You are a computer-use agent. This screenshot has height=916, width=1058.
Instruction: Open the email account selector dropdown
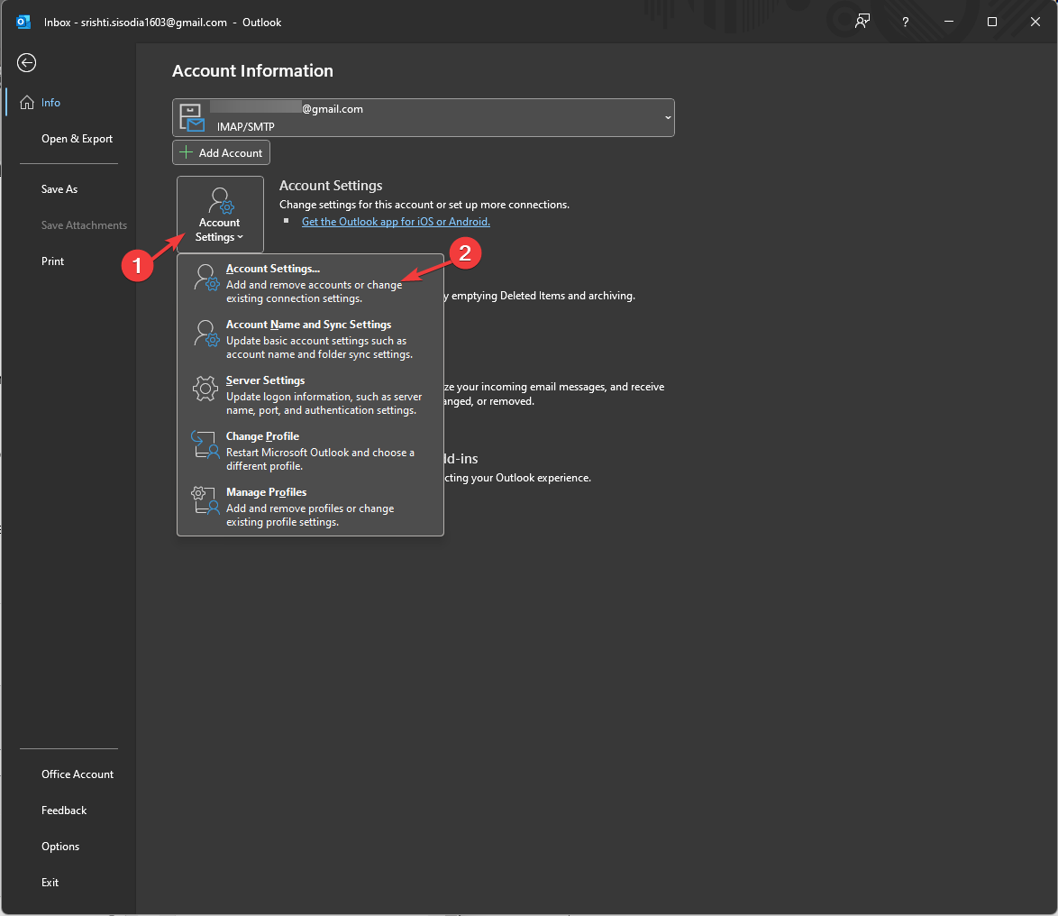point(667,117)
